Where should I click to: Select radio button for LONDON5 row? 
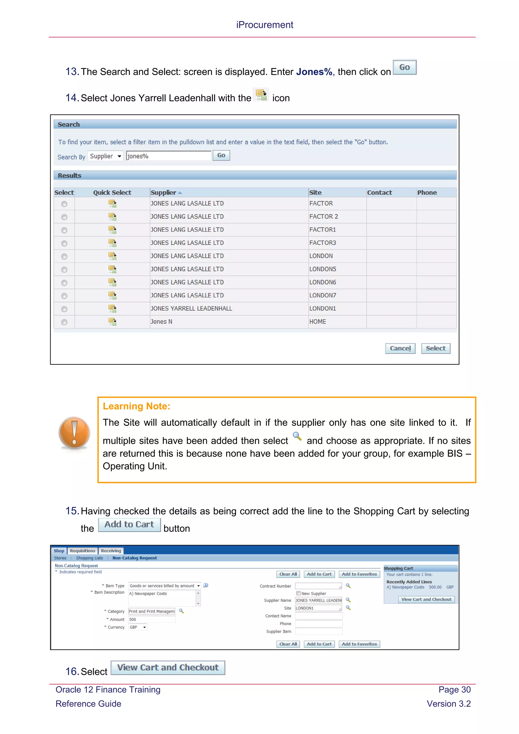point(64,269)
